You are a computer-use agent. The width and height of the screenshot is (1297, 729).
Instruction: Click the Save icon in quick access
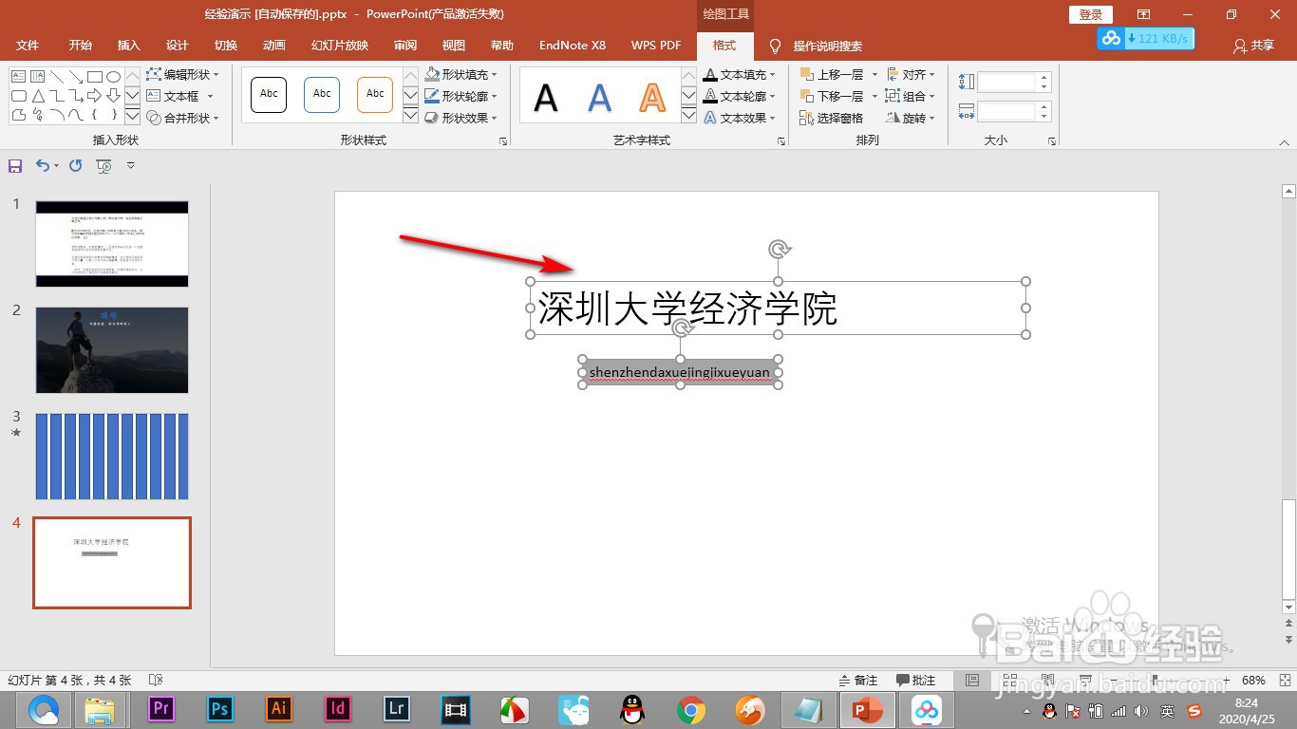pos(15,166)
